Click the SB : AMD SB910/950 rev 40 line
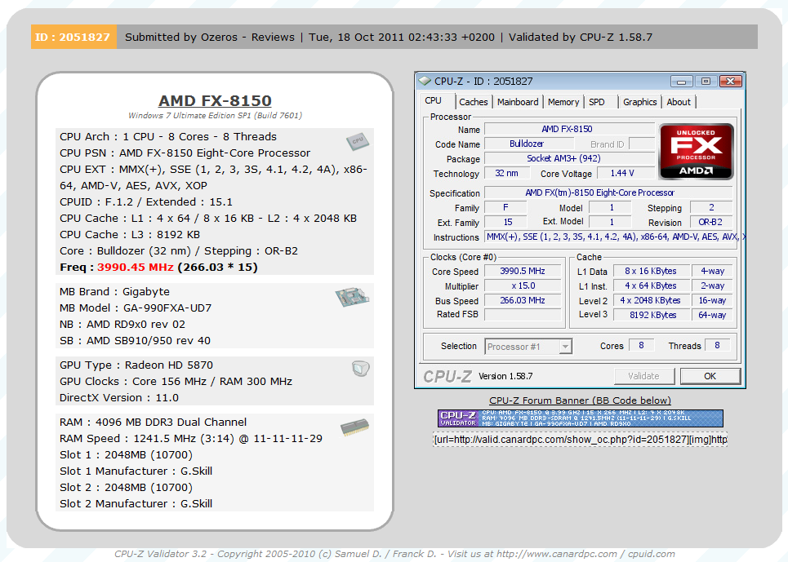 (135, 341)
